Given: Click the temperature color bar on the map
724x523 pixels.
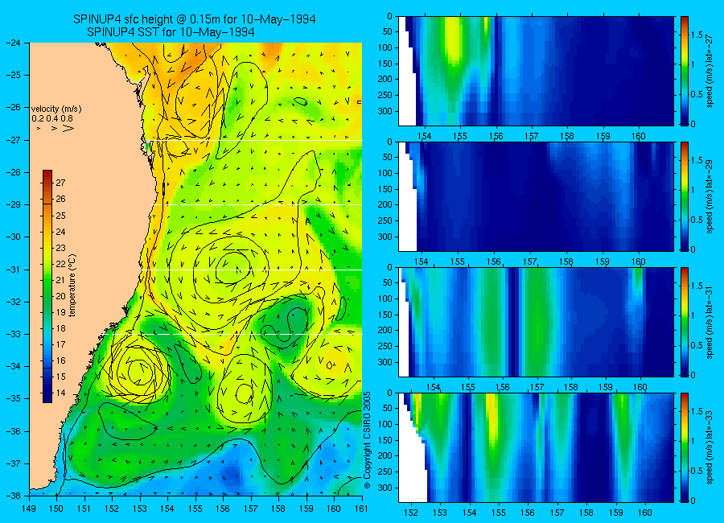Looking at the screenshot, I should 47,286.
